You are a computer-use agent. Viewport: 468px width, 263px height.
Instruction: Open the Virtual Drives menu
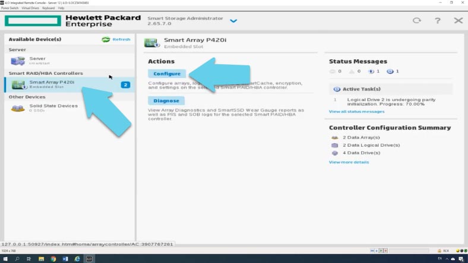30,8
